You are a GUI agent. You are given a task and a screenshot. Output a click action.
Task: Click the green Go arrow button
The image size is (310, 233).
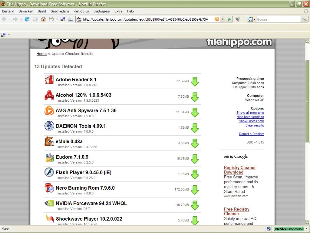point(229,19)
